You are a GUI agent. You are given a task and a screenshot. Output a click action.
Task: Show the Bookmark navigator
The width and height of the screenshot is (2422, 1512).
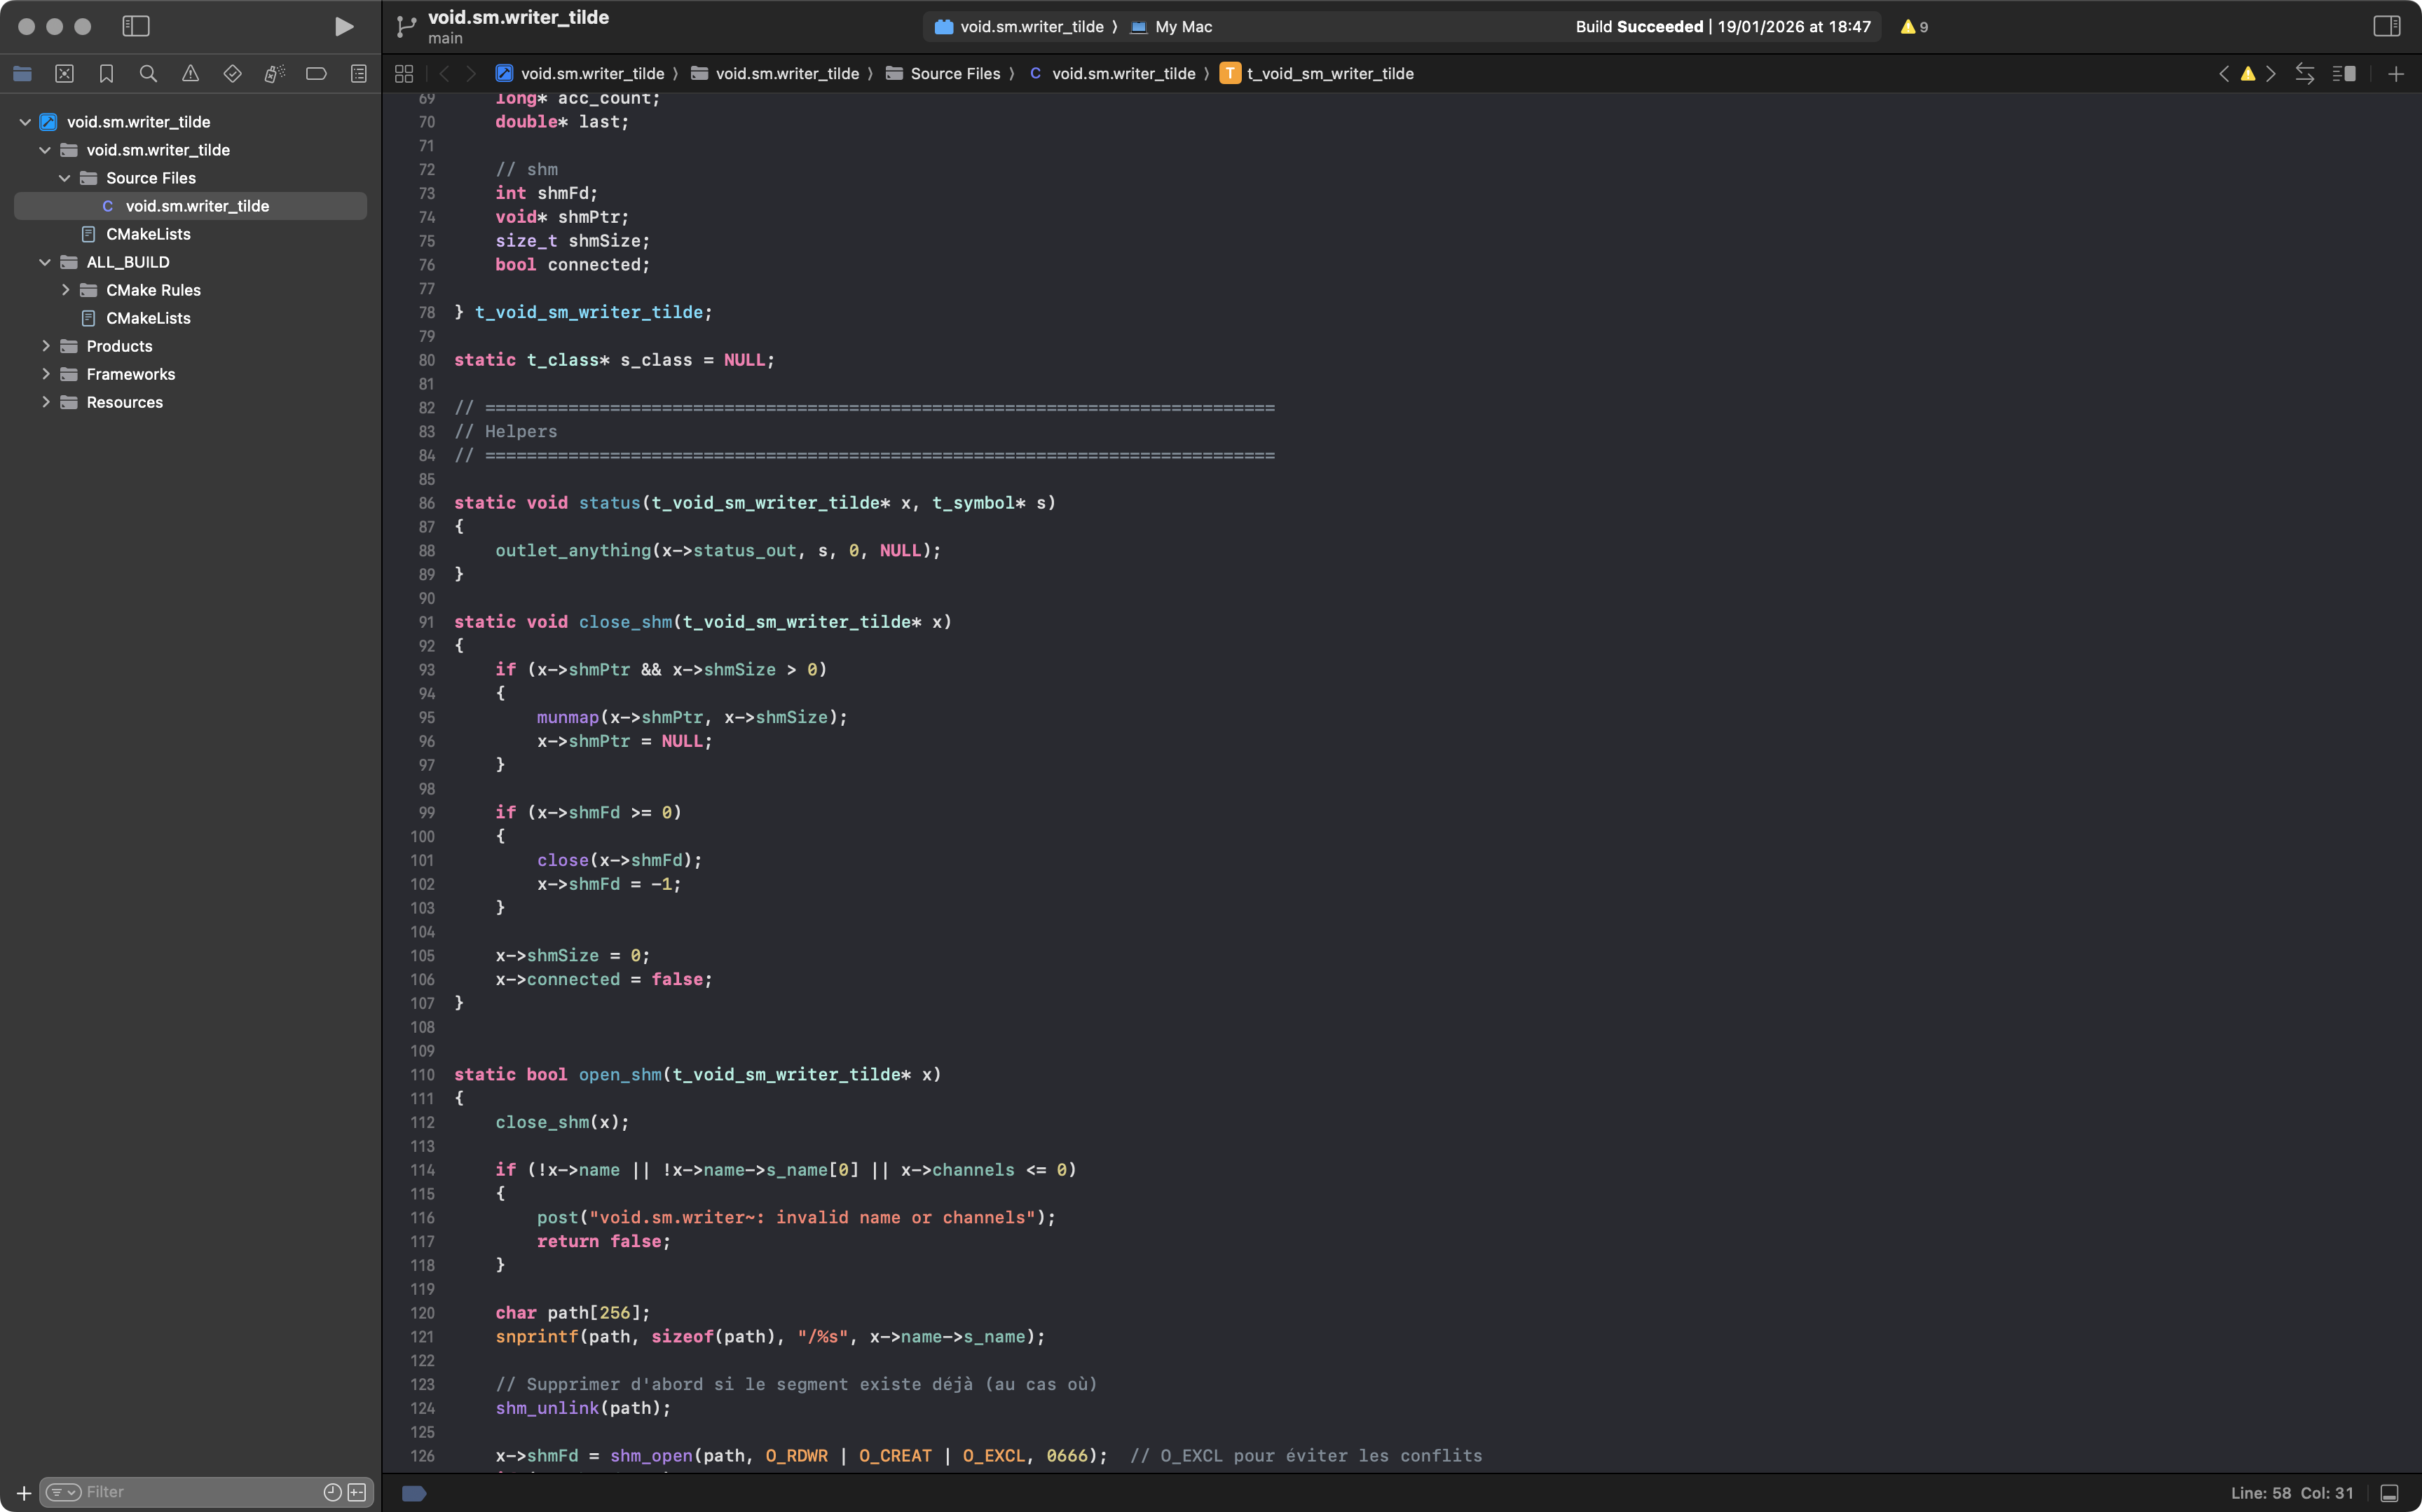[x=106, y=74]
